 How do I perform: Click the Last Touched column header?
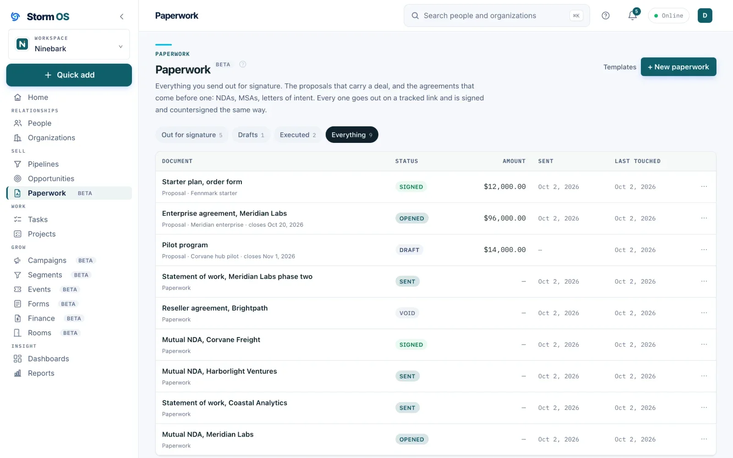637,161
